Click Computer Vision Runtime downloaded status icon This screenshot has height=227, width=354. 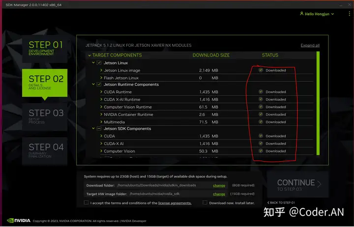pos(261,107)
